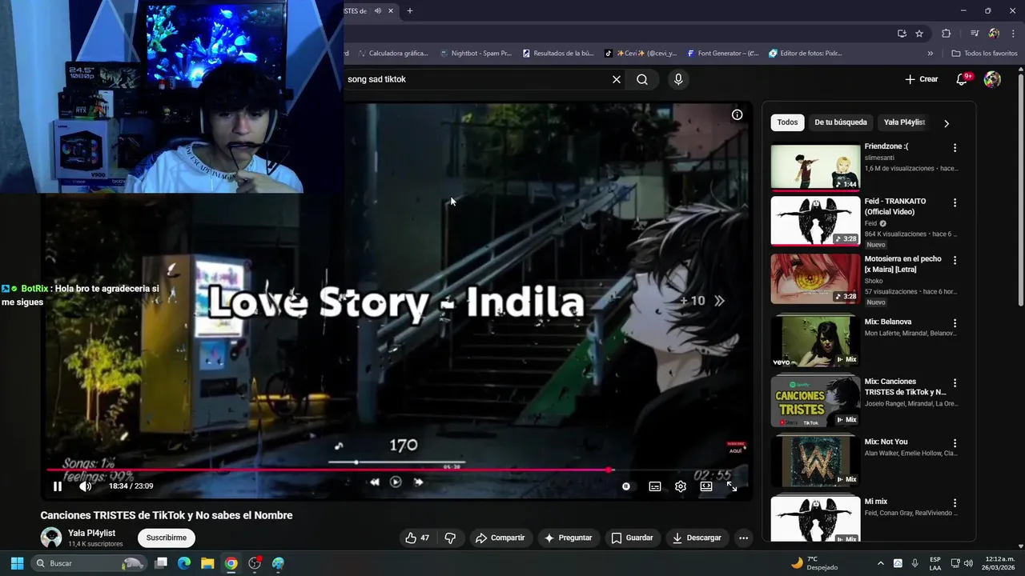Image resolution: width=1025 pixels, height=576 pixels.
Task: Start voice search with microphone
Action: click(x=677, y=79)
